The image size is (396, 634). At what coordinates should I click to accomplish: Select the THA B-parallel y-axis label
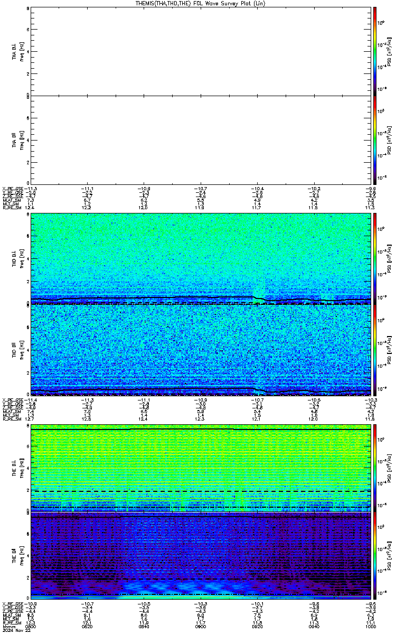tap(14, 139)
